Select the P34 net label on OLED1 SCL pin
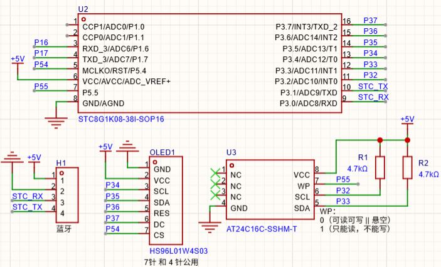Viewport: 441px width, 267px height. [112, 185]
